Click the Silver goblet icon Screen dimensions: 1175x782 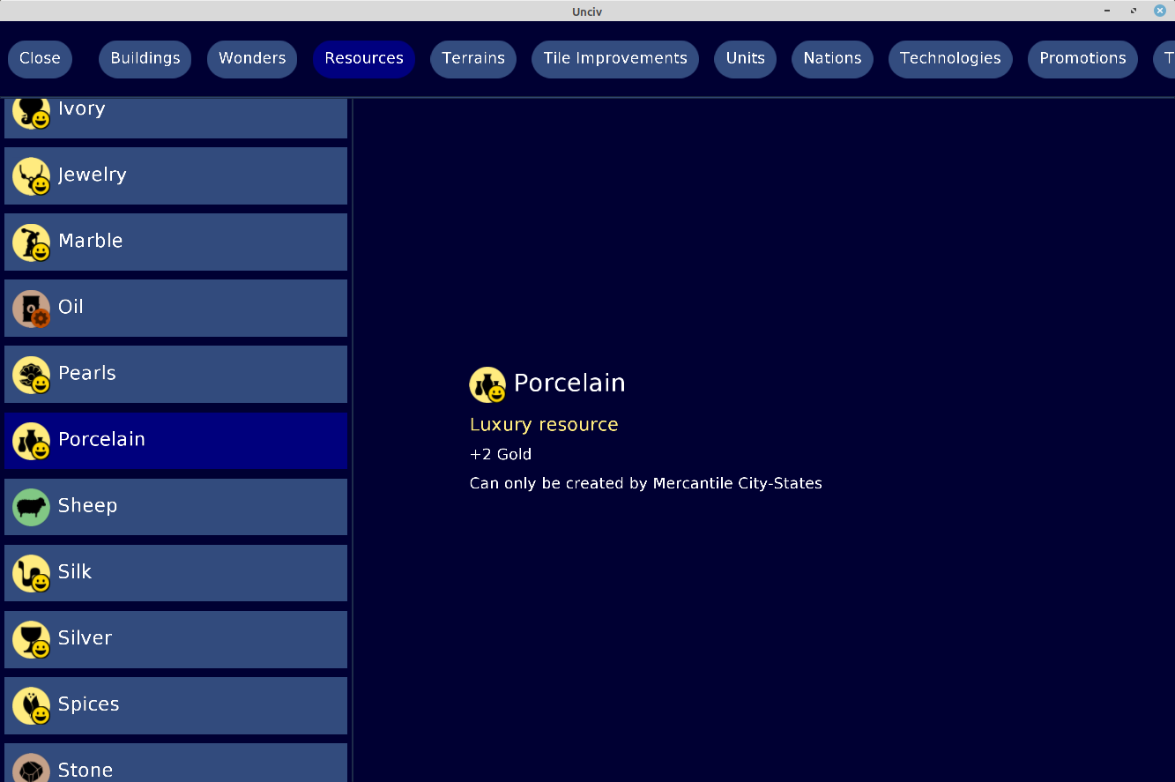click(32, 639)
